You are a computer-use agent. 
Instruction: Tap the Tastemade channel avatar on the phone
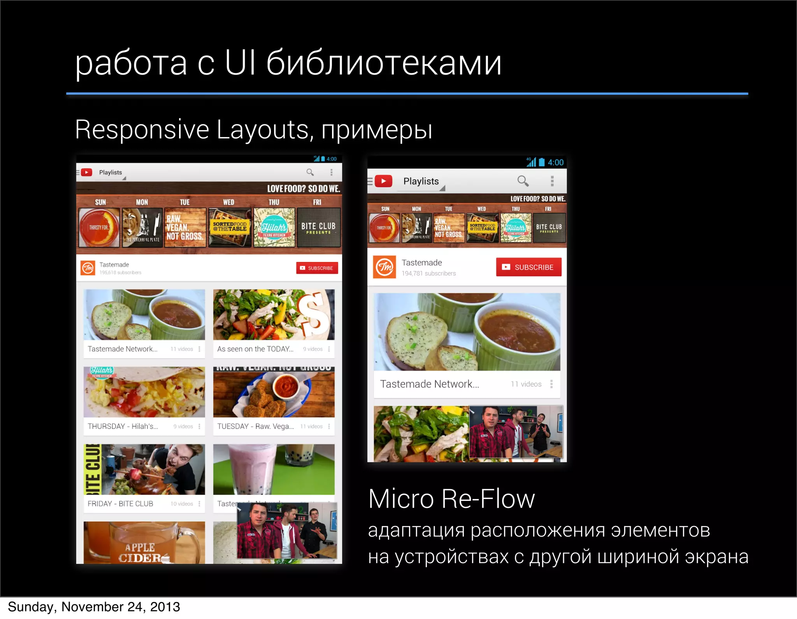point(384,267)
